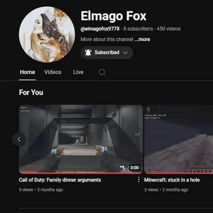Image resolution: width=213 pixels, height=213 pixels.
Task: Expand the Subscribed dropdown chevron
Action: [125, 52]
